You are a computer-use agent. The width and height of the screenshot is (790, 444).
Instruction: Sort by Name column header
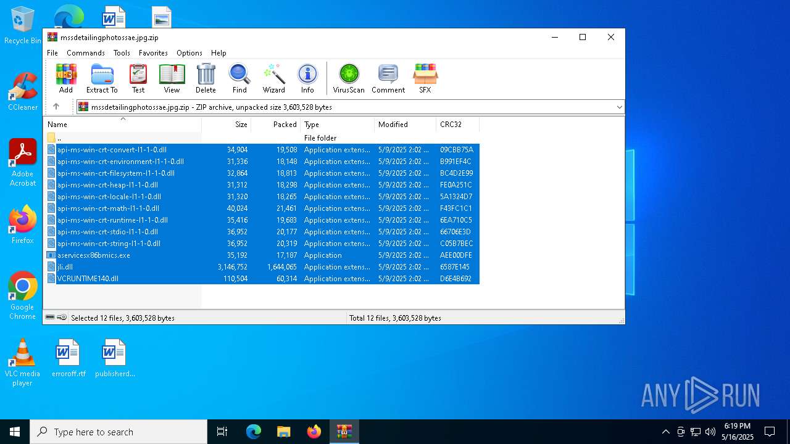pos(122,125)
